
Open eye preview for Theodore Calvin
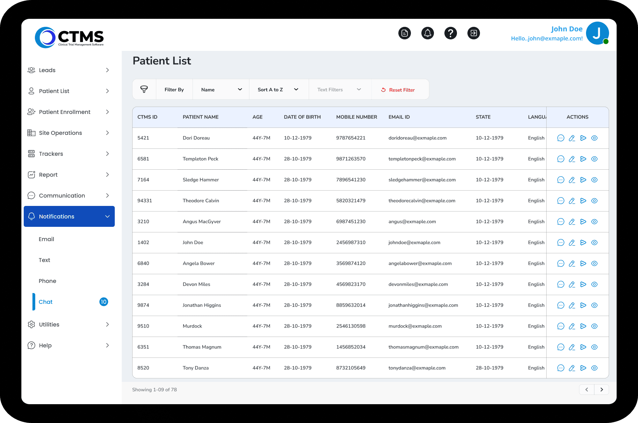coord(594,201)
